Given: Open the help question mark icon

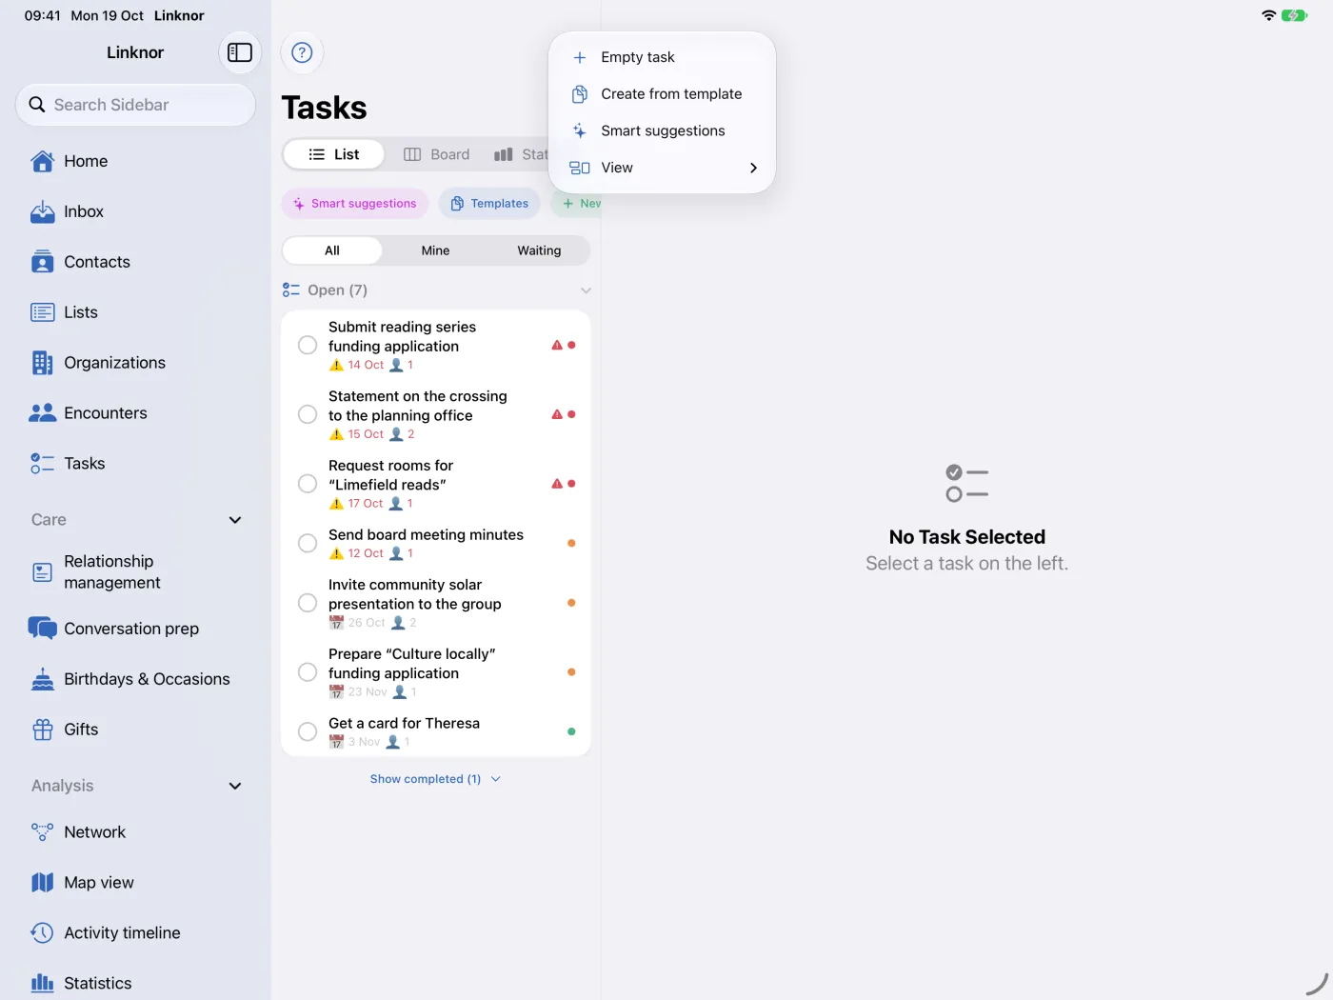Looking at the screenshot, I should [x=302, y=52].
